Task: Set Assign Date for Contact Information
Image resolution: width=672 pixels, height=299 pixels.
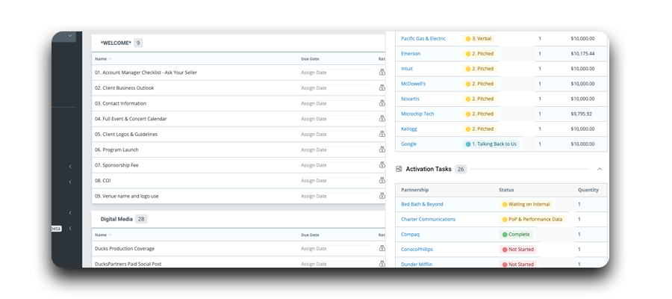Action: pos(314,103)
